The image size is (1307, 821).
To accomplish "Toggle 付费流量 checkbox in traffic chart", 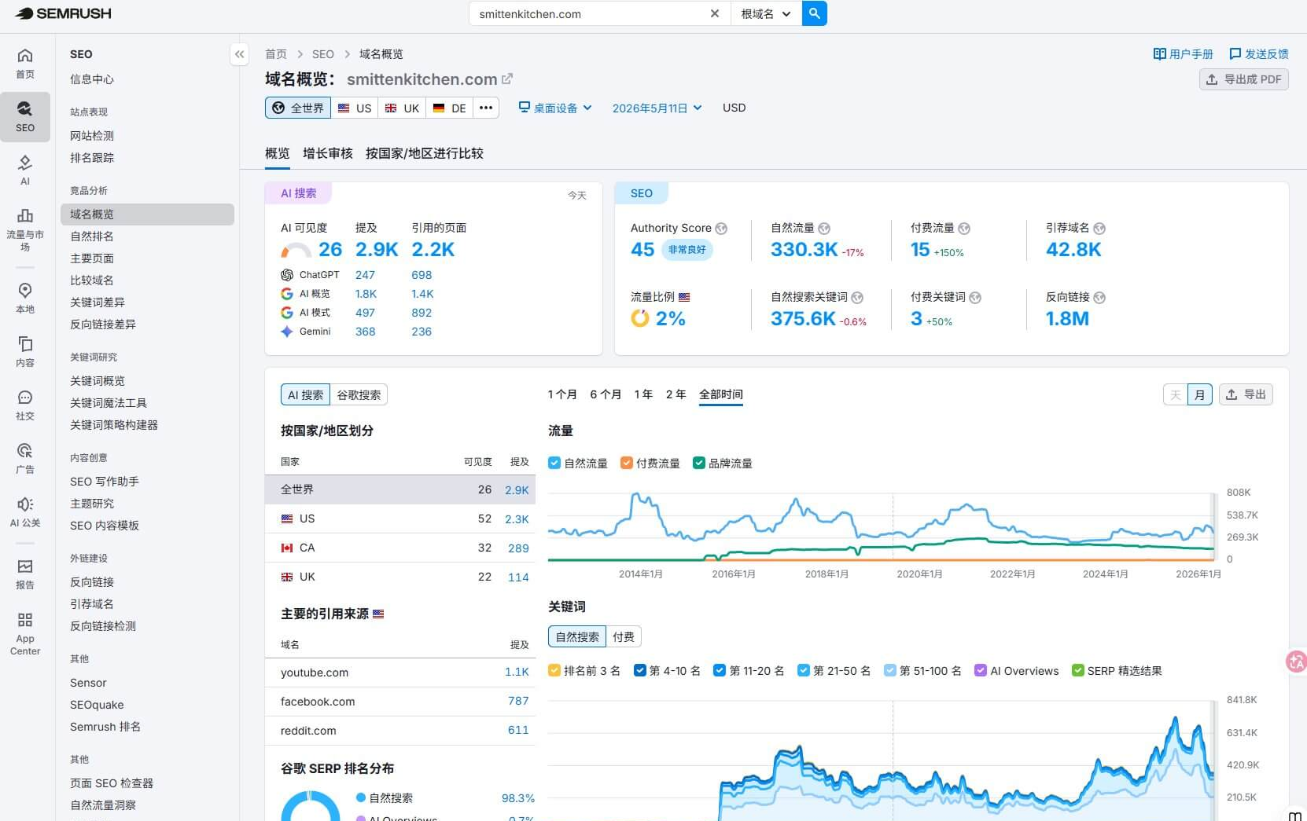I will click(x=627, y=463).
